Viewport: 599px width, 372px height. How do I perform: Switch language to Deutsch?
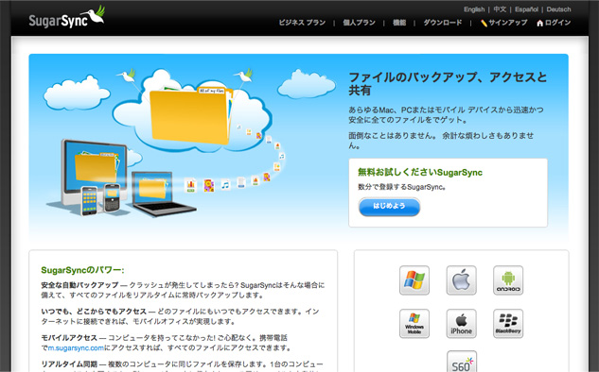click(x=558, y=9)
